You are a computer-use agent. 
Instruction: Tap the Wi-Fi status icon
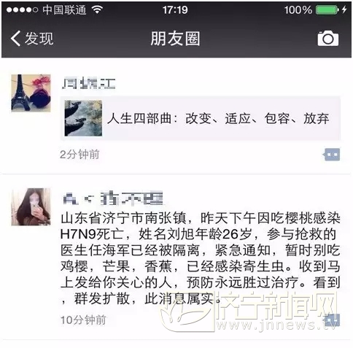pos(97,9)
